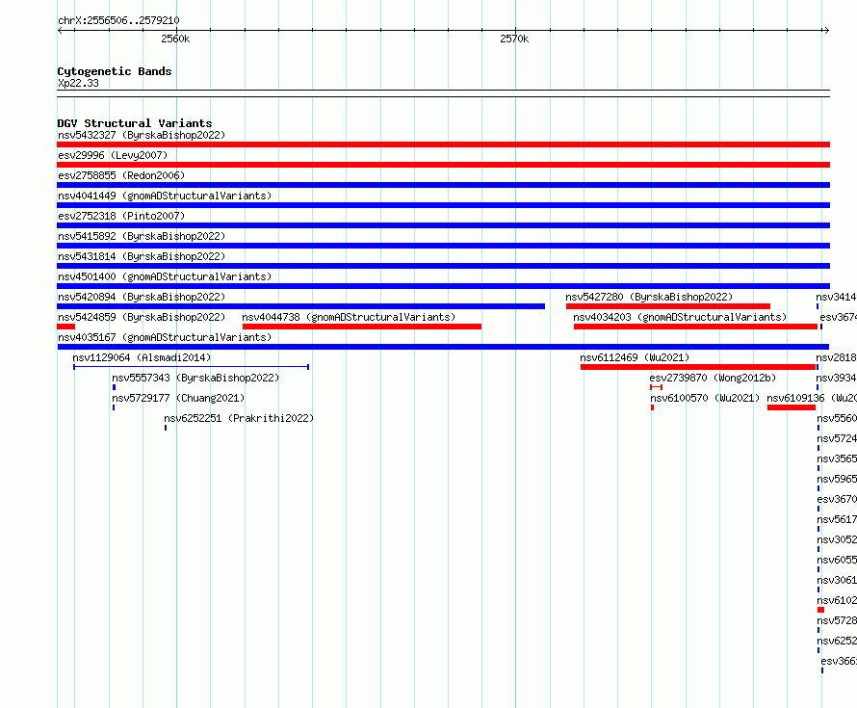Select the small red marker under nsv6102

pyautogui.click(x=821, y=610)
